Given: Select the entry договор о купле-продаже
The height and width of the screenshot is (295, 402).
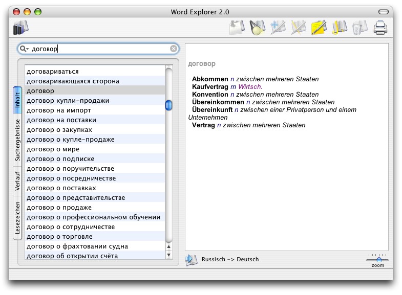Looking at the screenshot, I should point(95,140).
